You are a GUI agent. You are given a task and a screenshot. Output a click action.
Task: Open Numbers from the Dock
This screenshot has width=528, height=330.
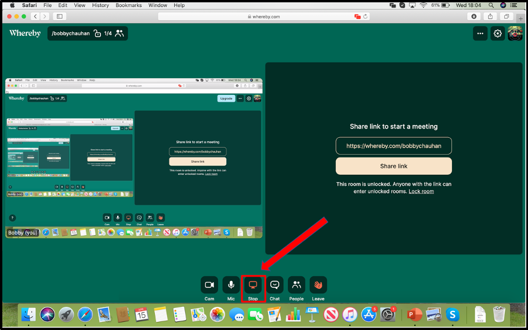[293, 315]
